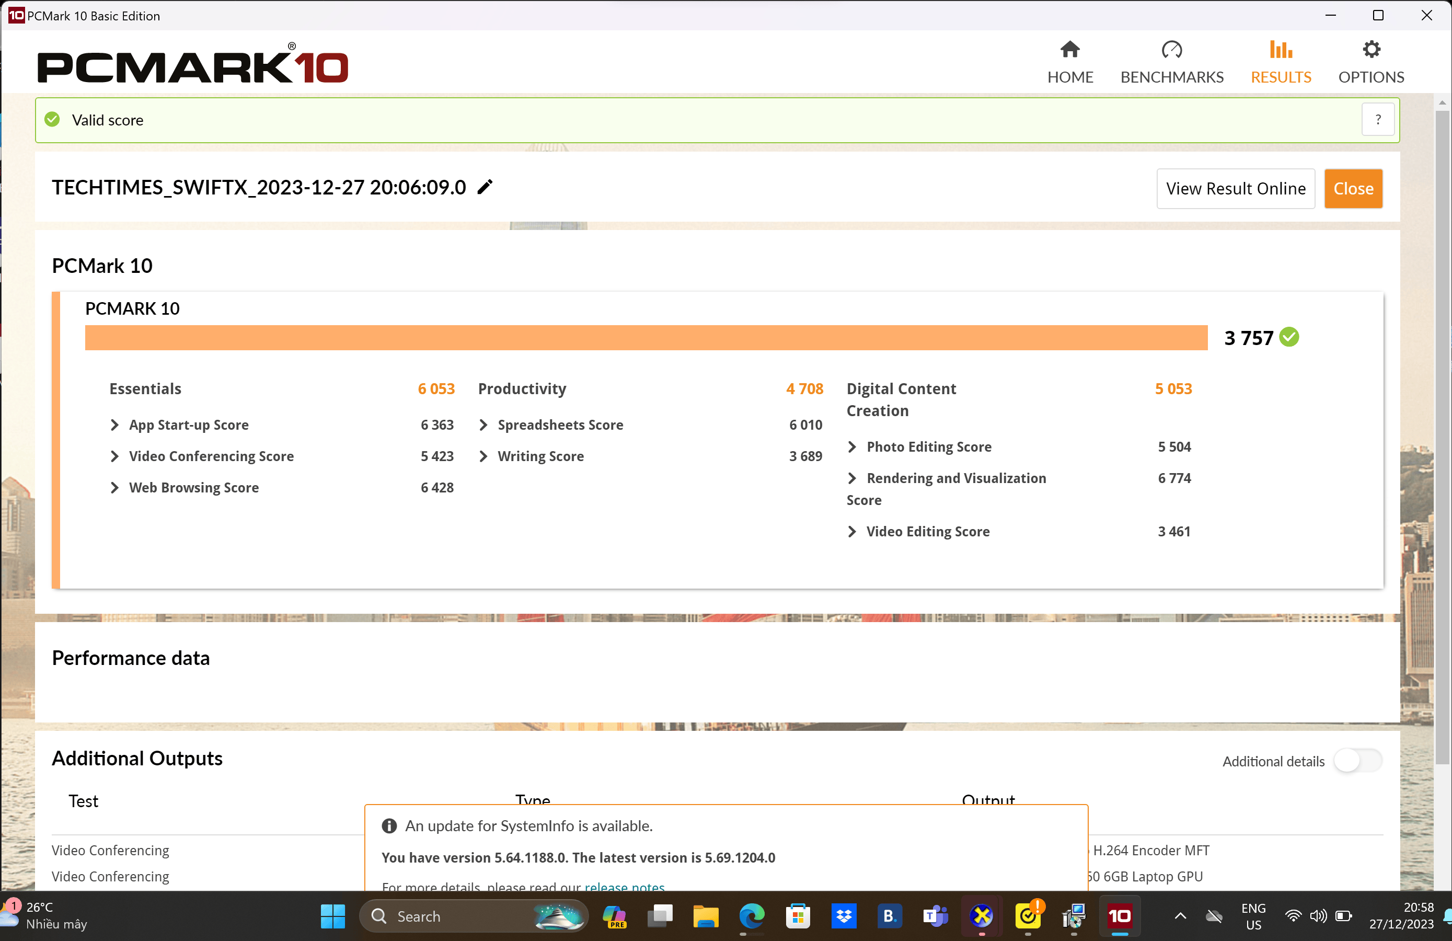Open weather widget showing 26°C
Screen dimensions: 1452x941
click(x=45, y=916)
